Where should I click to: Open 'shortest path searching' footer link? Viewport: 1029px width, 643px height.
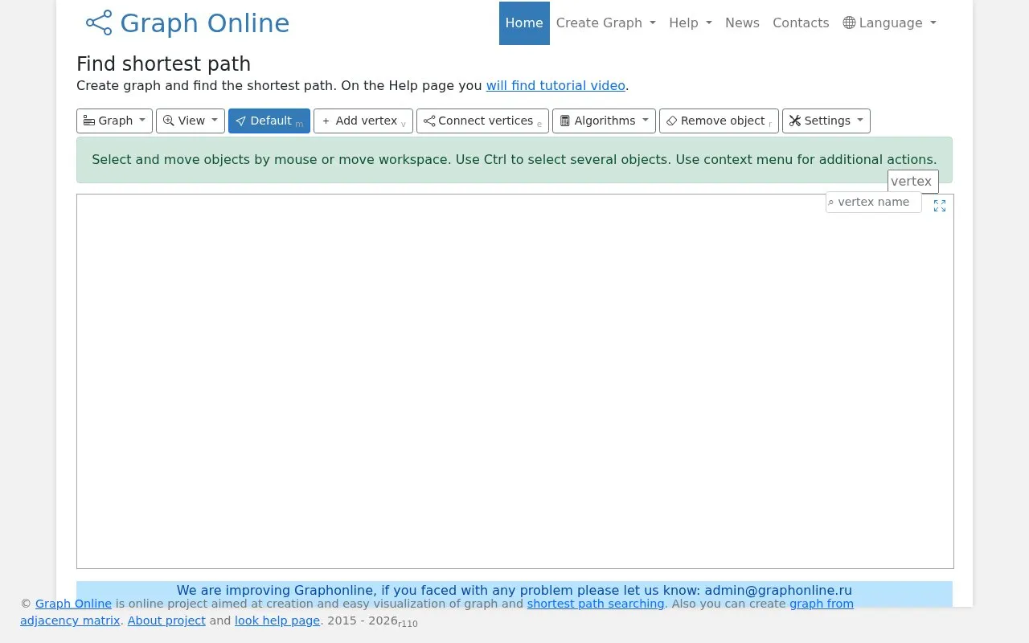596,604
